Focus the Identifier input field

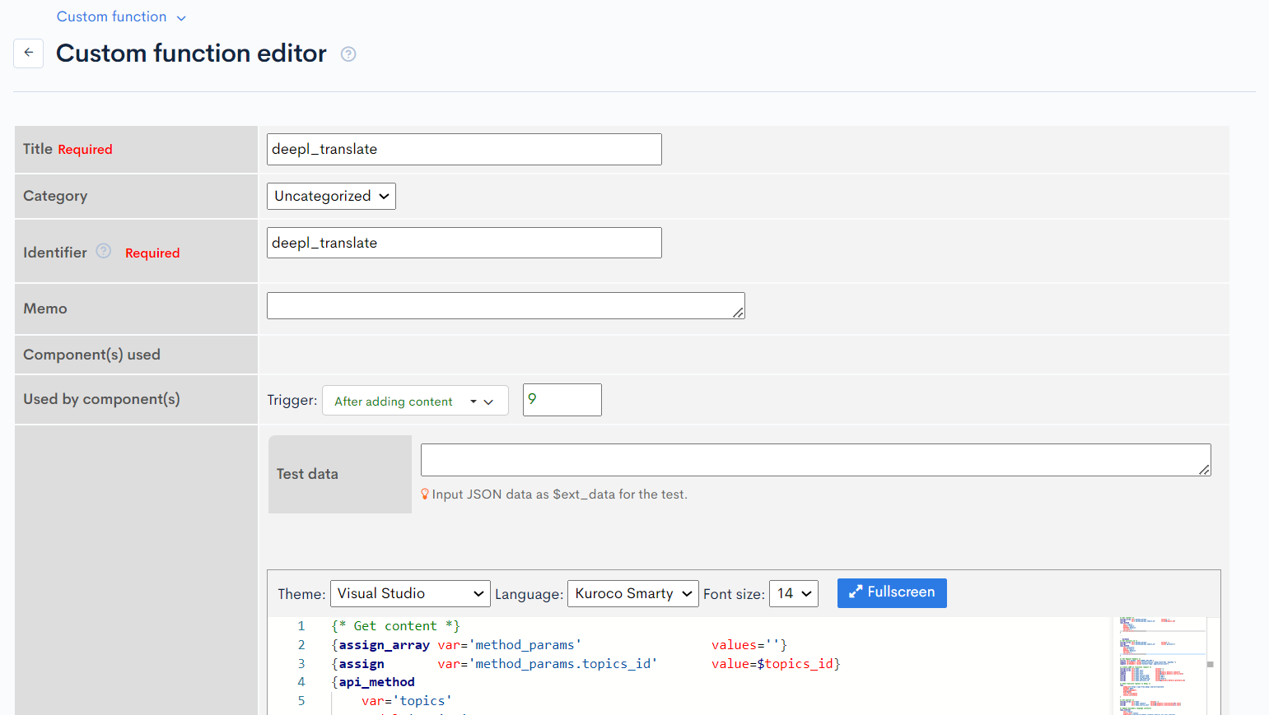point(464,243)
